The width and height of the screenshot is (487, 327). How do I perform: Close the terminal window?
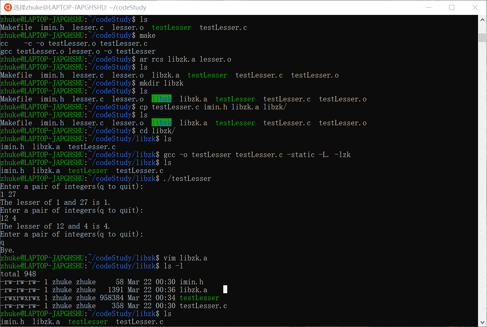(x=475, y=7)
